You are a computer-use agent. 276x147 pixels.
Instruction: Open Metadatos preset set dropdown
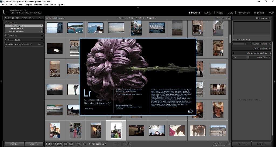241,57
